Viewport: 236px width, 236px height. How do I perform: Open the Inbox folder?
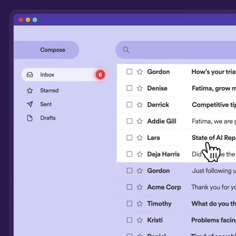pyautogui.click(x=64, y=75)
